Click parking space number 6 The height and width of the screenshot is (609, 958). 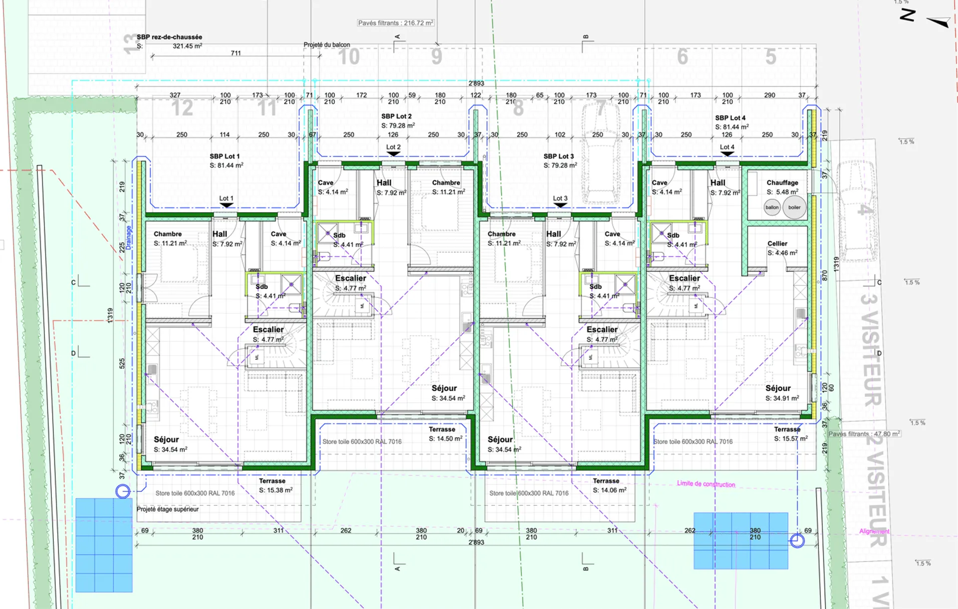pyautogui.click(x=683, y=57)
